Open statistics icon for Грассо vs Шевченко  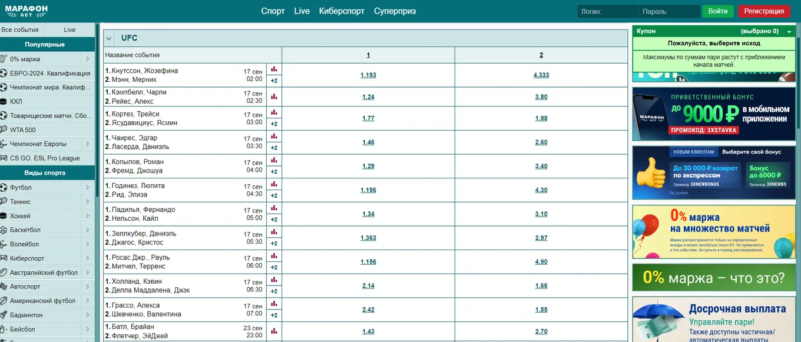click(274, 304)
